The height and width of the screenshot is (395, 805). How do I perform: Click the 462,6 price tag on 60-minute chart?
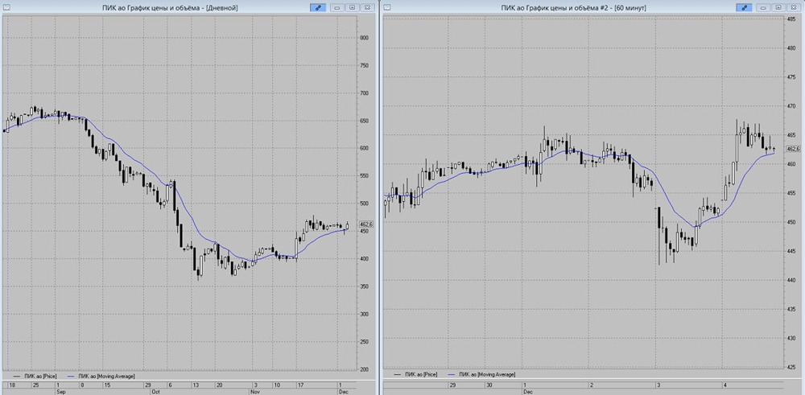(x=793, y=148)
